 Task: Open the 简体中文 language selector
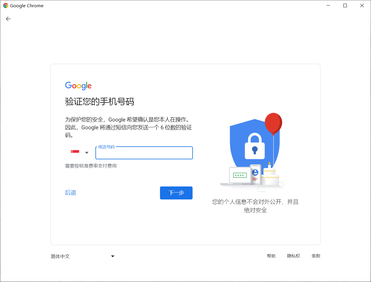(x=83, y=256)
